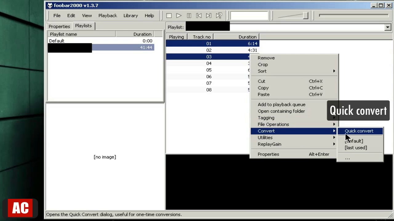Start playback with the Play button

pos(179,16)
